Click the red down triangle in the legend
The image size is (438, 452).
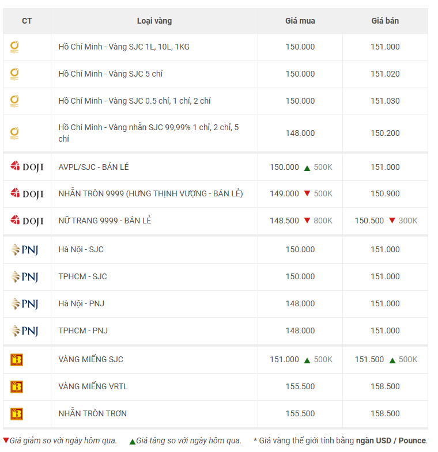point(6,440)
